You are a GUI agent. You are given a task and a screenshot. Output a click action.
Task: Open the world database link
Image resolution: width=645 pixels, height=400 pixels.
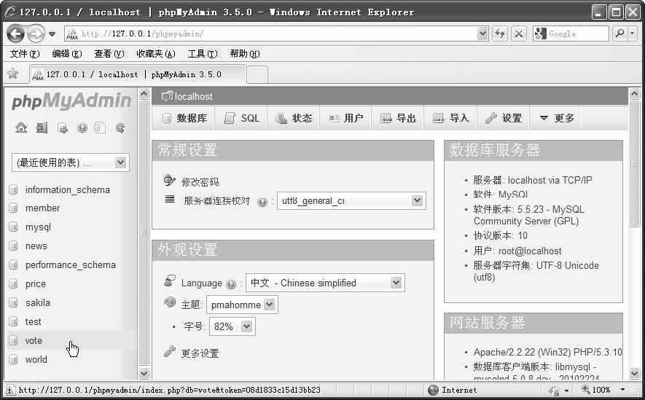[36, 360]
